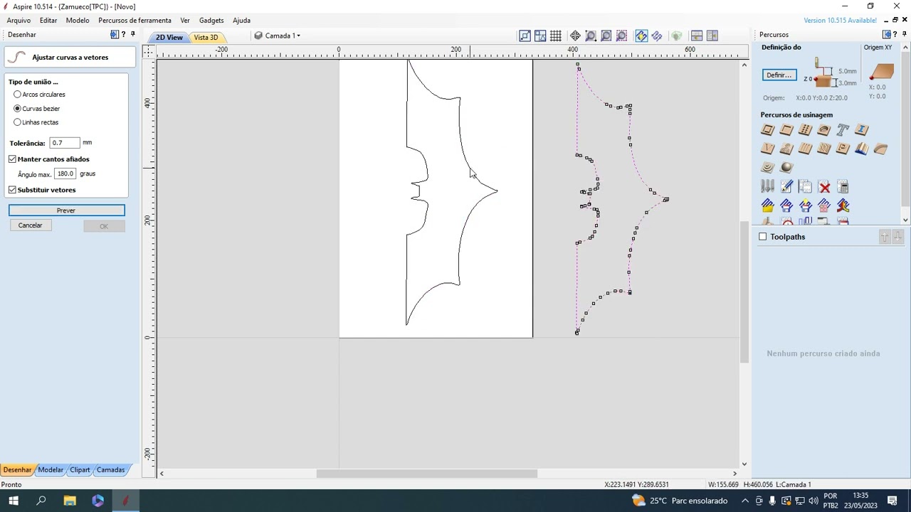Click the horizontal scrollbar thumb

click(427, 474)
